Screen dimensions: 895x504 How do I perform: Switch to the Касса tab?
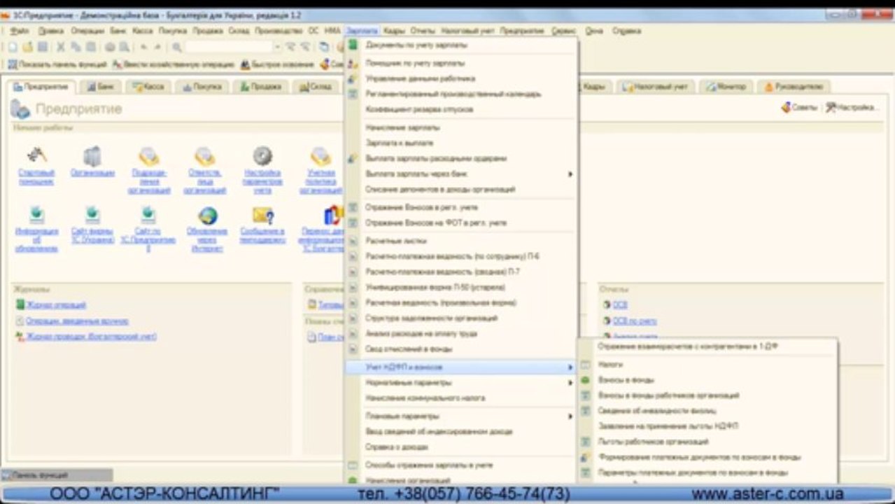pyautogui.click(x=148, y=87)
